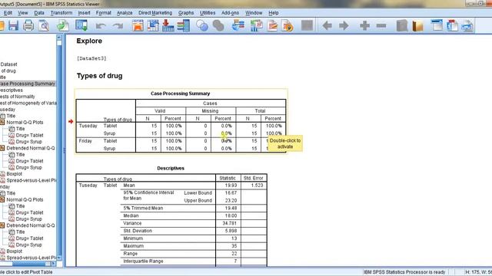Click the 5% Trimmed Mean row label
The height and width of the screenshot is (276, 492).
coord(143,208)
